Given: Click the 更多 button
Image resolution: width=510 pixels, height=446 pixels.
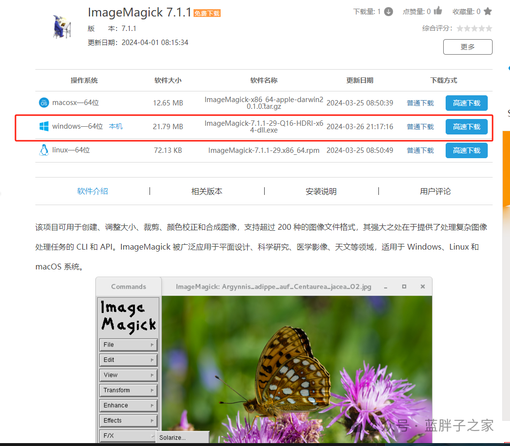Looking at the screenshot, I should (467, 47).
